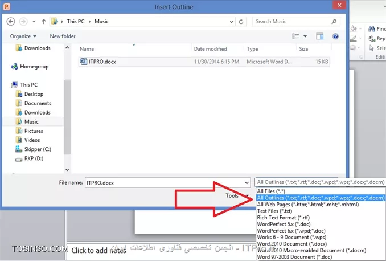This screenshot has width=386, height=261.
Task: Refresh the Music folder listing
Action: coord(241,22)
